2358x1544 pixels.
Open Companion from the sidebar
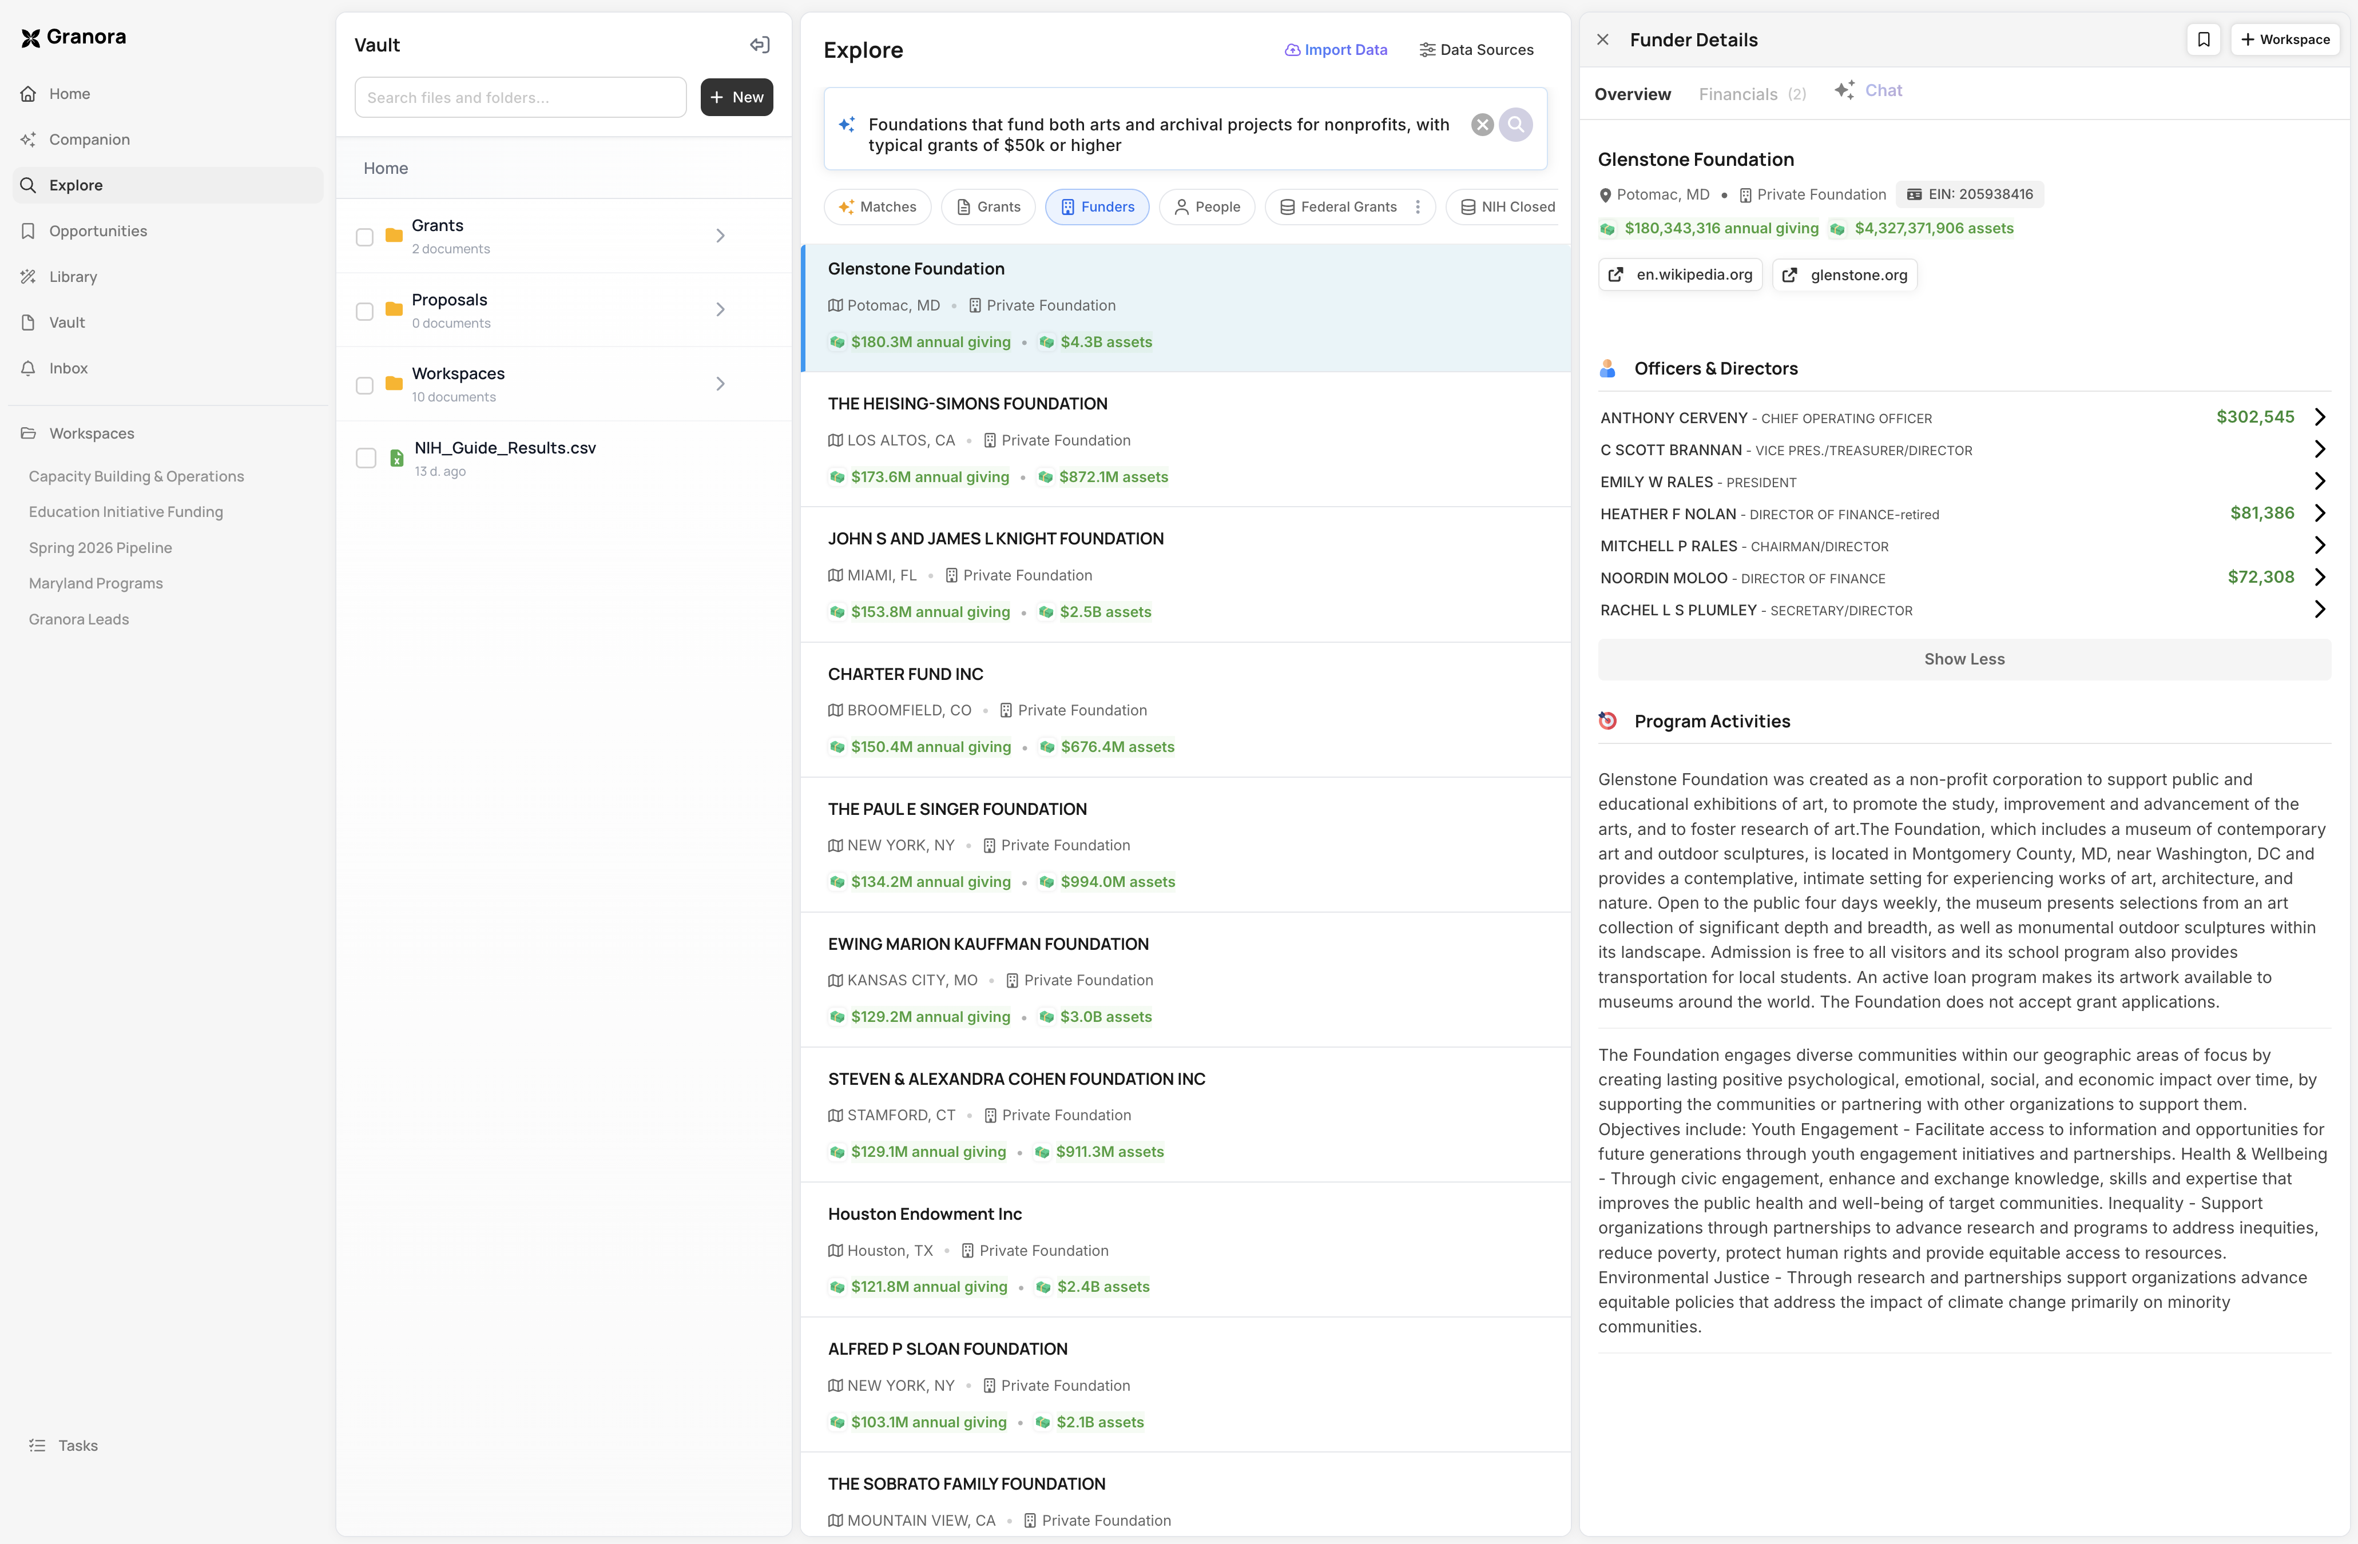pos(89,140)
